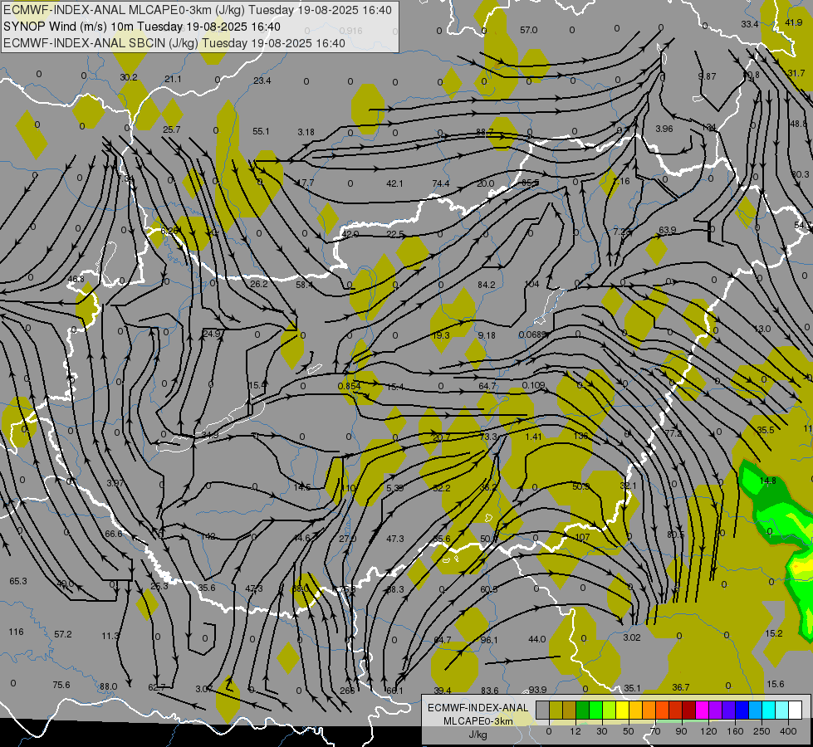Click the map value 41.9
Viewport: 813px width, 747px height.
coord(794,22)
